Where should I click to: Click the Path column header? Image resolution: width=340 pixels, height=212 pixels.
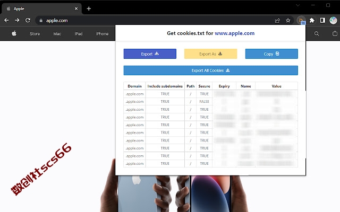click(x=190, y=86)
